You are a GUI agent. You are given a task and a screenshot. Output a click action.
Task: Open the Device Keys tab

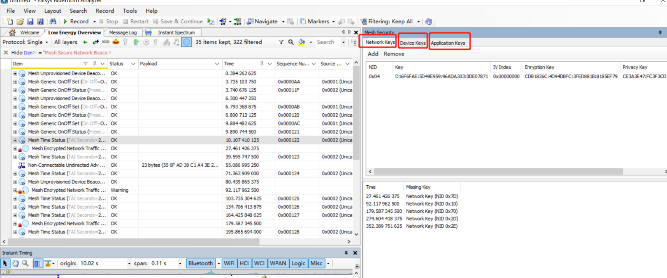[x=413, y=43]
